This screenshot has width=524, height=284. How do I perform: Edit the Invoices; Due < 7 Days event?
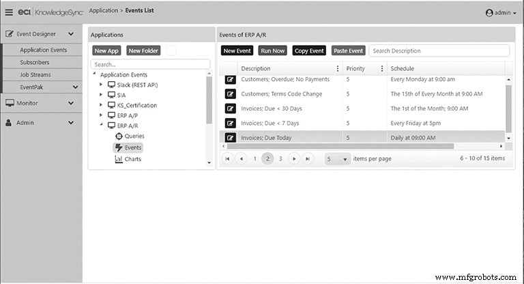(x=230, y=123)
